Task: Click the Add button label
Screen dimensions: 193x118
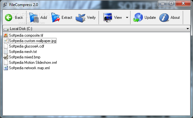Action: 44,18
